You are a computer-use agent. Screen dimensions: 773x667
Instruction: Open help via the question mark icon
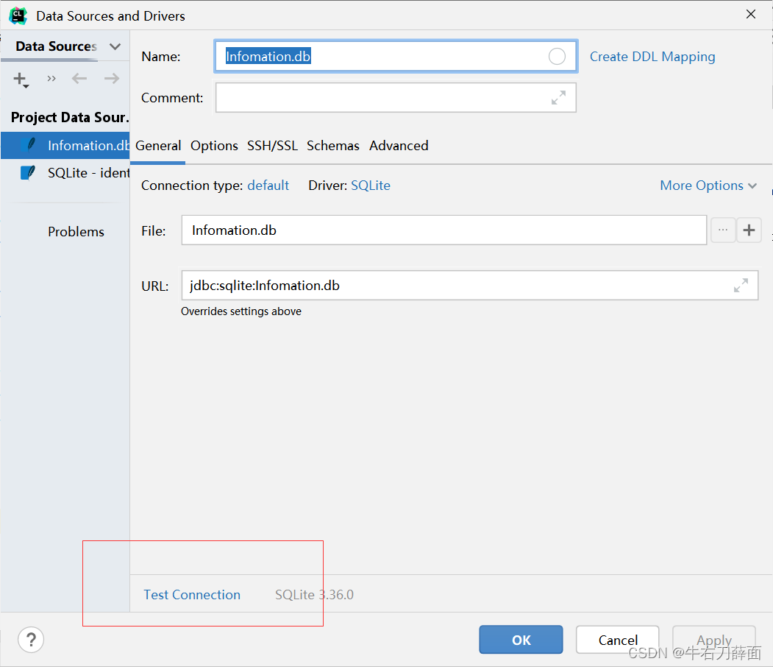point(31,640)
